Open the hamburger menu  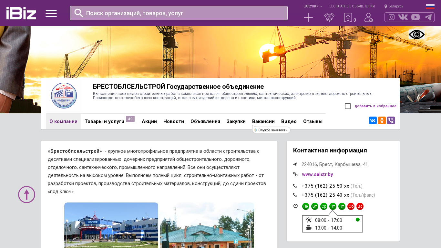(51, 14)
